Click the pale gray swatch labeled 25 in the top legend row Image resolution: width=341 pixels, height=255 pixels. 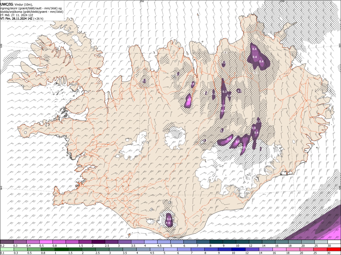coord(321,242)
